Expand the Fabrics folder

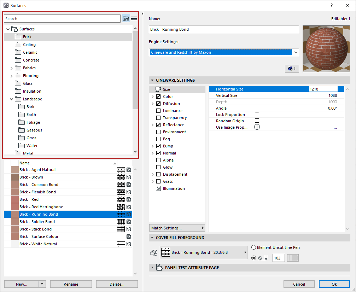click(11, 68)
